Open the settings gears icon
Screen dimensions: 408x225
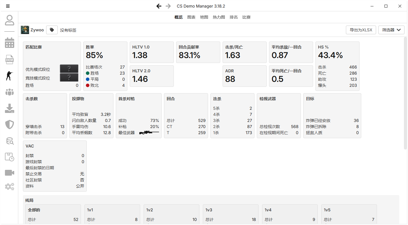point(9,187)
